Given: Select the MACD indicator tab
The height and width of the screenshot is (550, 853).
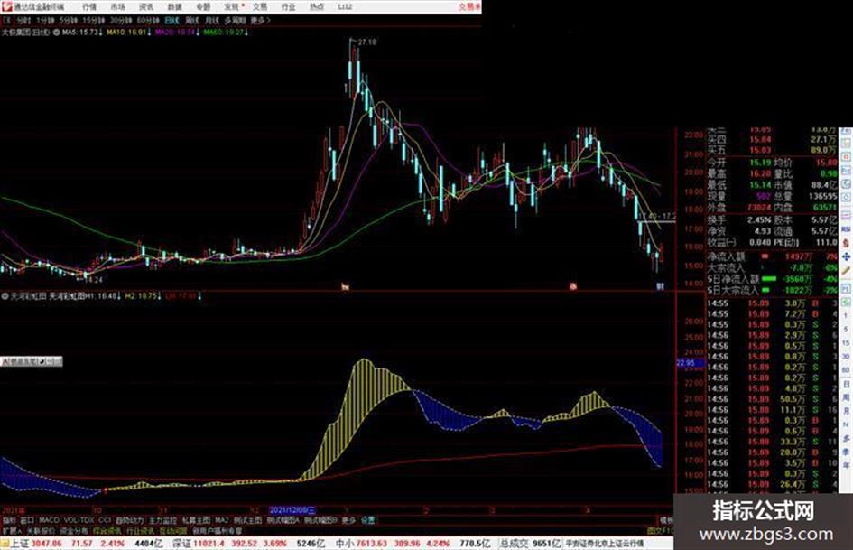Looking at the screenshot, I should click(x=49, y=520).
